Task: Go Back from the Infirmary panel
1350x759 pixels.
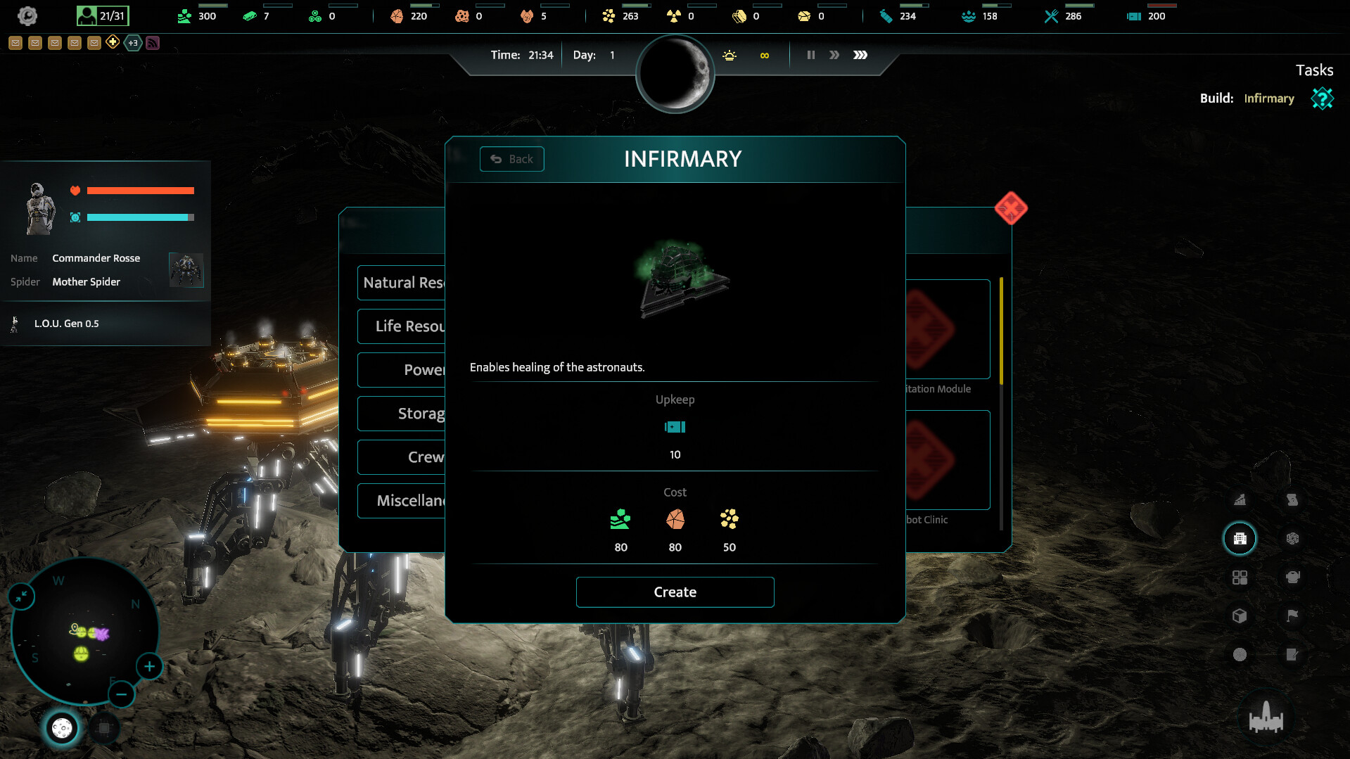Action: coord(511,159)
